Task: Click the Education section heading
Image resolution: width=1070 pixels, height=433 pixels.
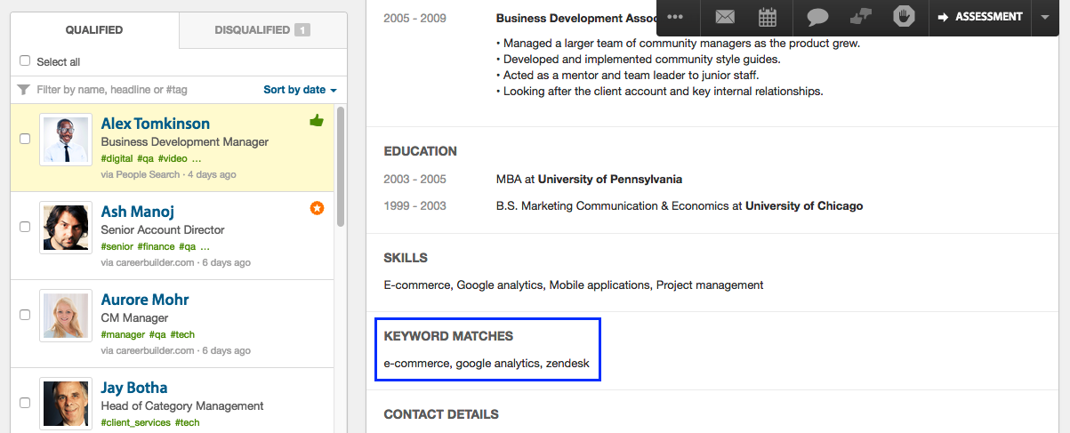Action: [421, 151]
